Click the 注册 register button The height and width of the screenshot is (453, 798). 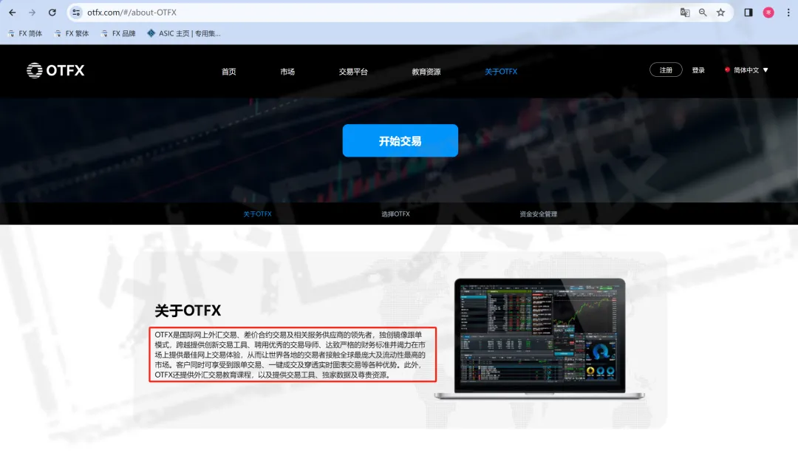(666, 69)
